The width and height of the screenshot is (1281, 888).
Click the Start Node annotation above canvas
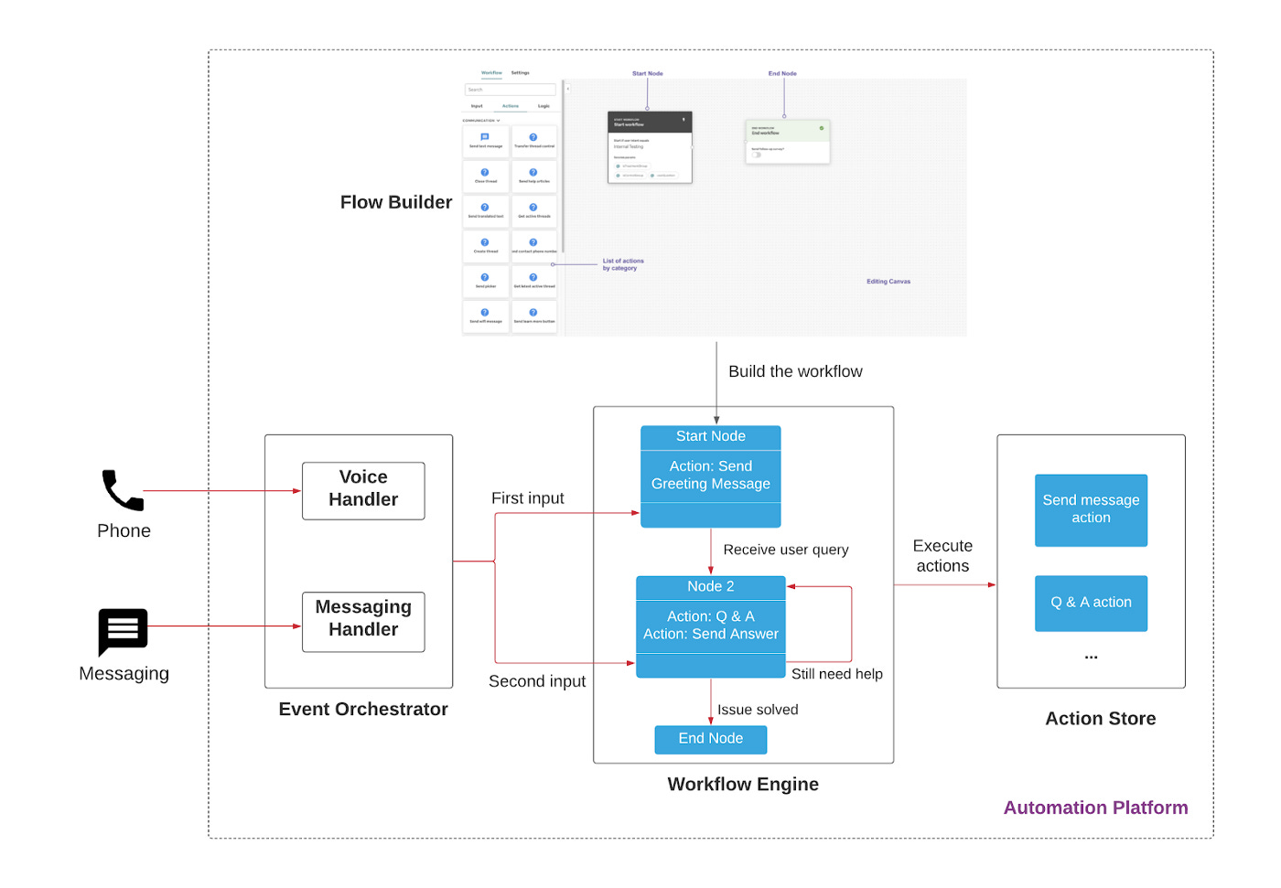[648, 73]
